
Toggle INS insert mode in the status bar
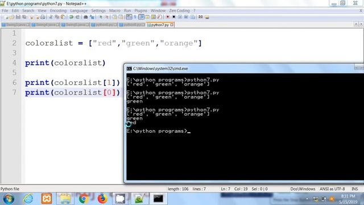[x=354, y=189]
